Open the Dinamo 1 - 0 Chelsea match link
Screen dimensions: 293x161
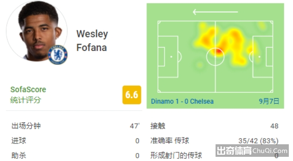pyautogui.click(x=182, y=102)
